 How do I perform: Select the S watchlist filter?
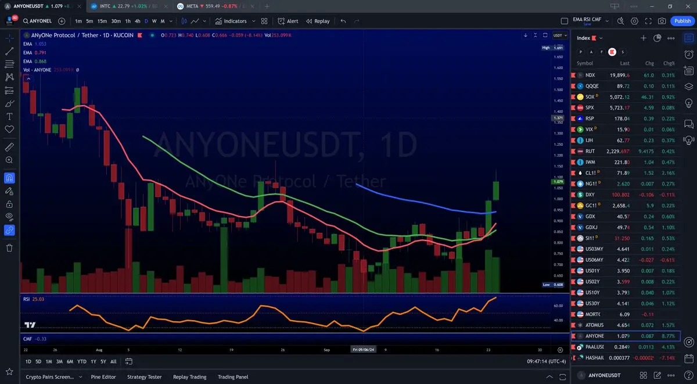coord(622,52)
